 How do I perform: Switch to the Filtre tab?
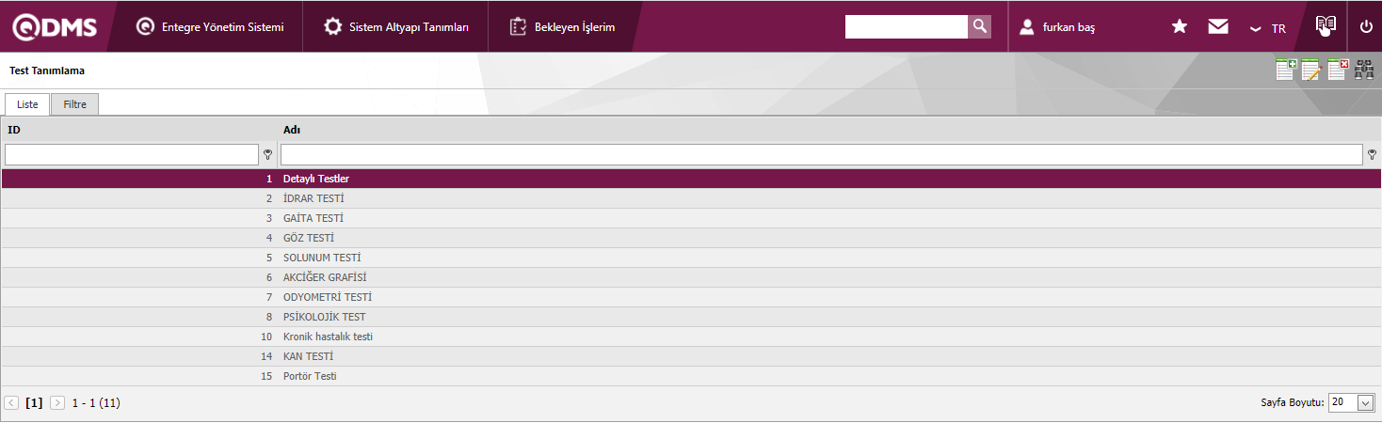[x=75, y=104]
